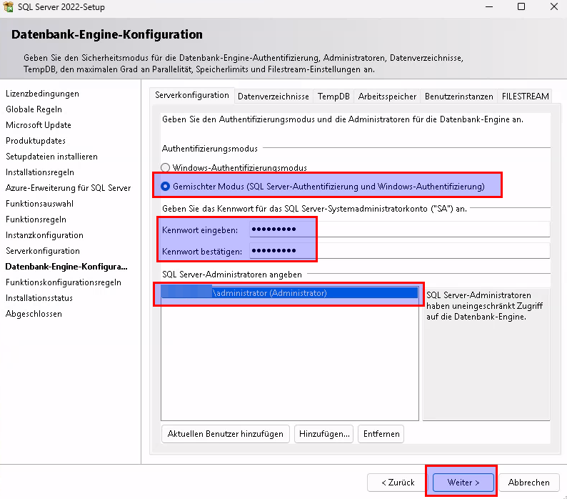The width and height of the screenshot is (567, 499).
Task: Click the SQL Server setup title bar icon
Action: pyautogui.click(x=8, y=6)
